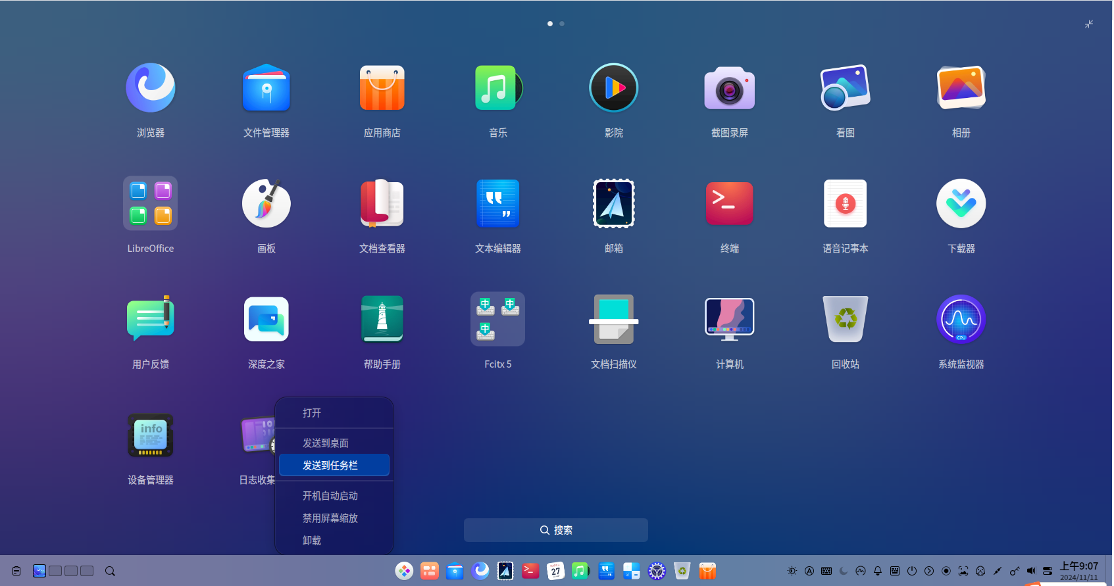Launch 文件管理器 from the launcher grid
1114x586 pixels.
point(266,88)
